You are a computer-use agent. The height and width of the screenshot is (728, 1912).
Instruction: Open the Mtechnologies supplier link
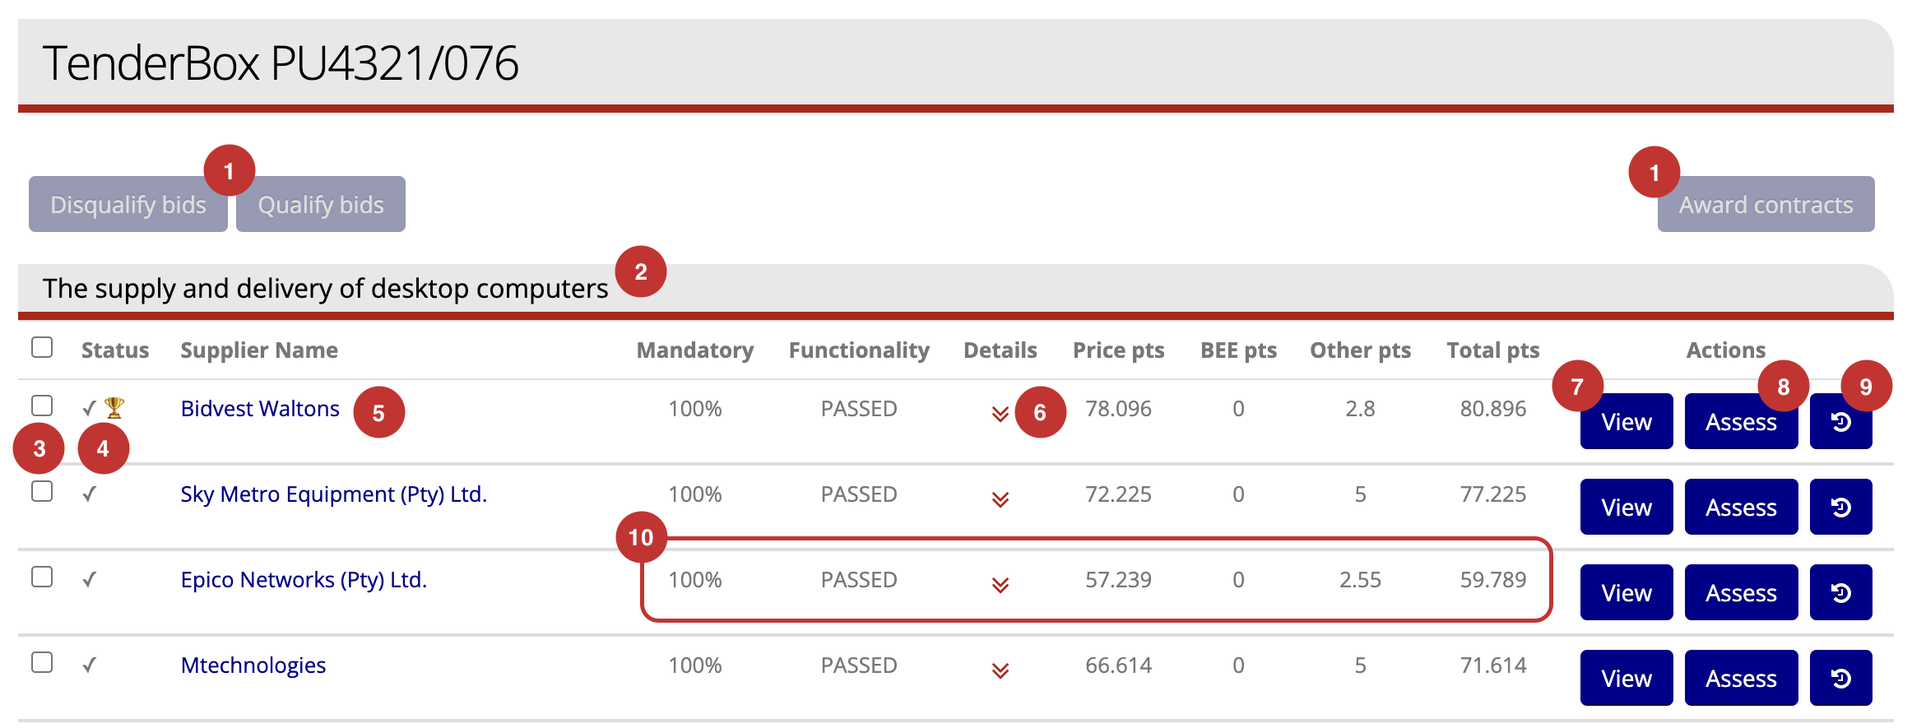(x=253, y=665)
